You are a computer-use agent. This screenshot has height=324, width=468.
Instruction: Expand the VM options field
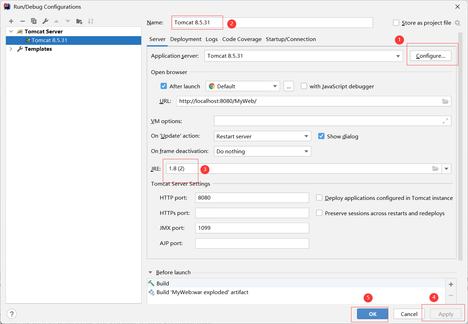tap(445, 121)
